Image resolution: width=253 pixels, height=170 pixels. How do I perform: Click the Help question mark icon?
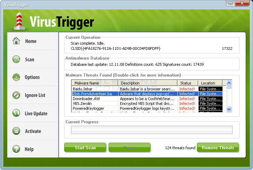pyautogui.click(x=16, y=149)
